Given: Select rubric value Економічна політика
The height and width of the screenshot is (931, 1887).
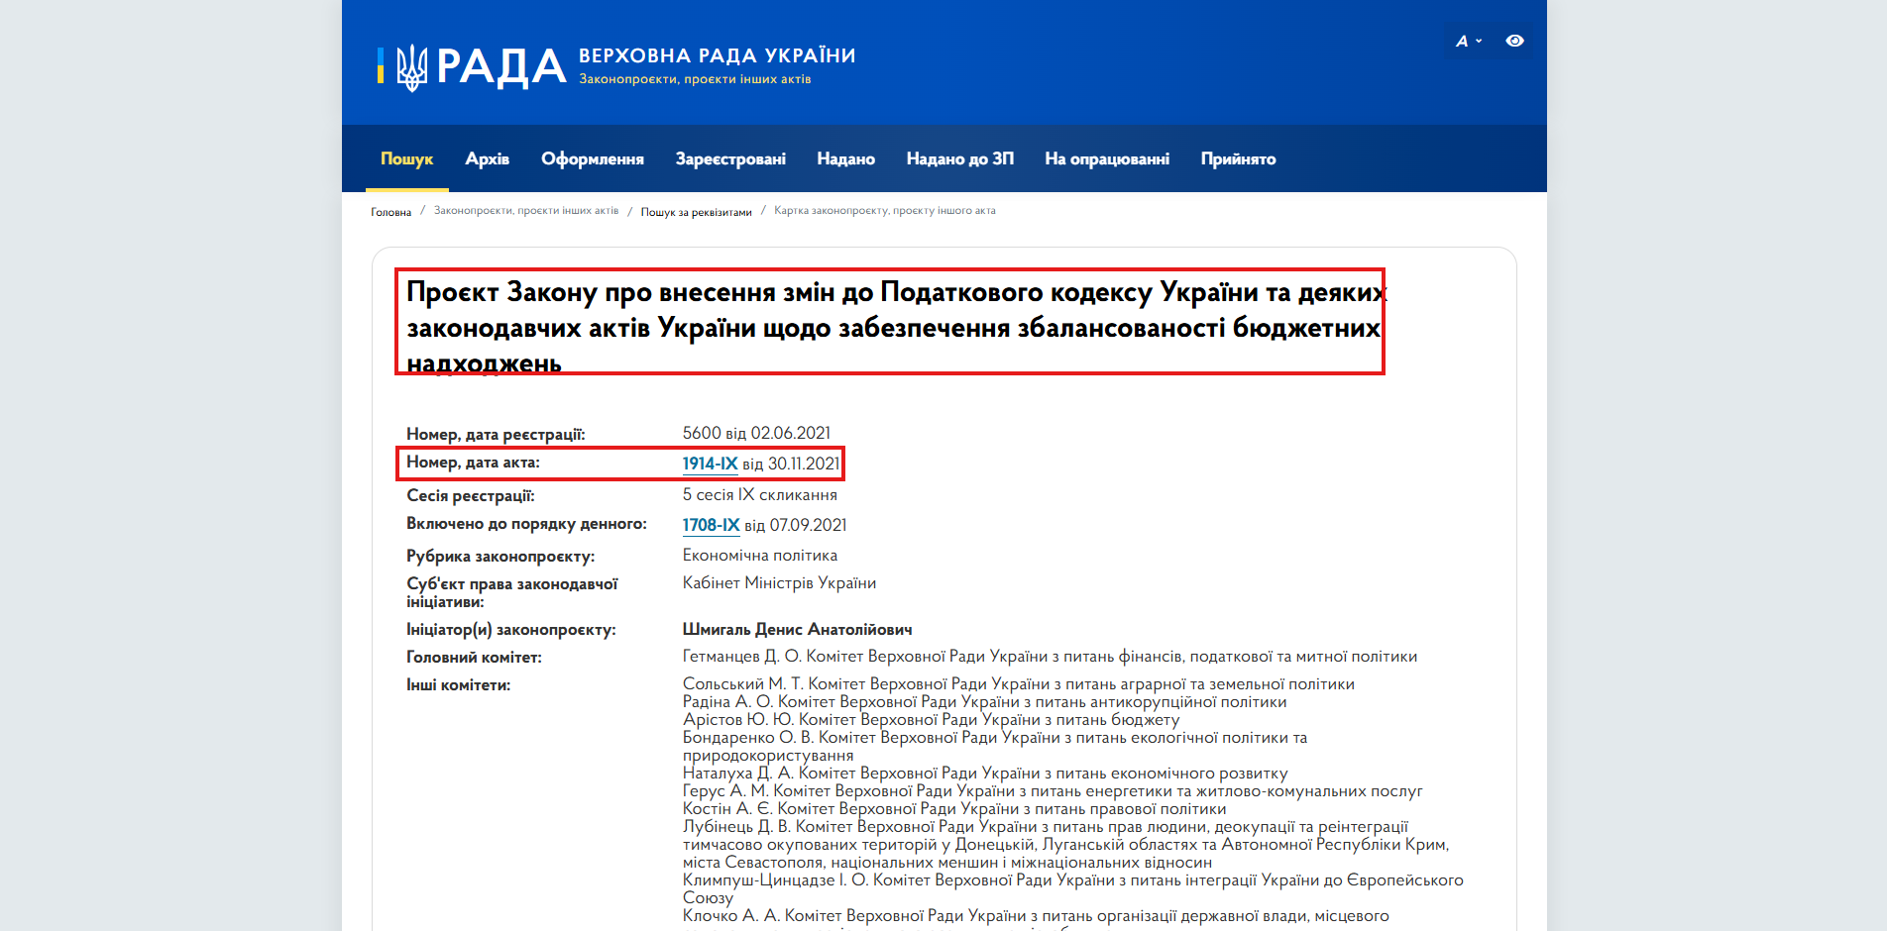Looking at the screenshot, I should click(x=760, y=555).
